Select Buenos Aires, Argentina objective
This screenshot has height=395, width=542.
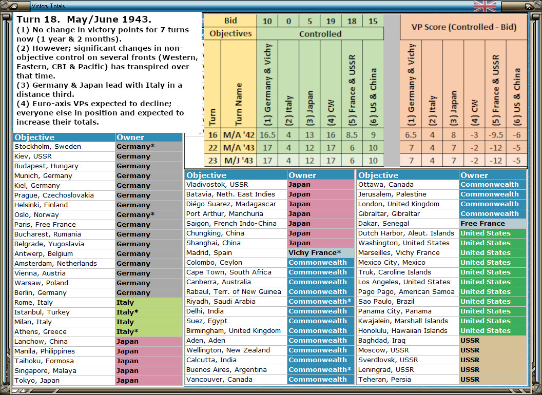click(x=236, y=369)
